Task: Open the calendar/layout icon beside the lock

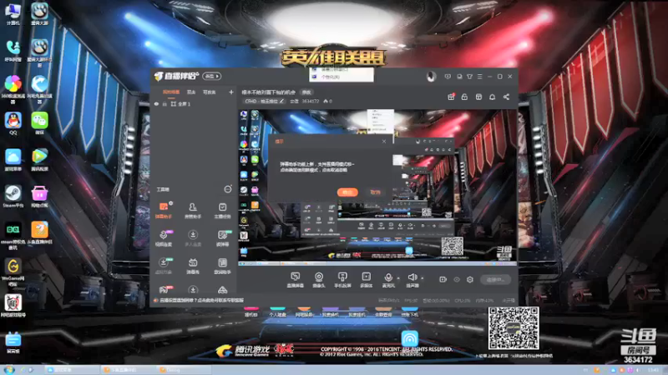Action: (x=478, y=97)
